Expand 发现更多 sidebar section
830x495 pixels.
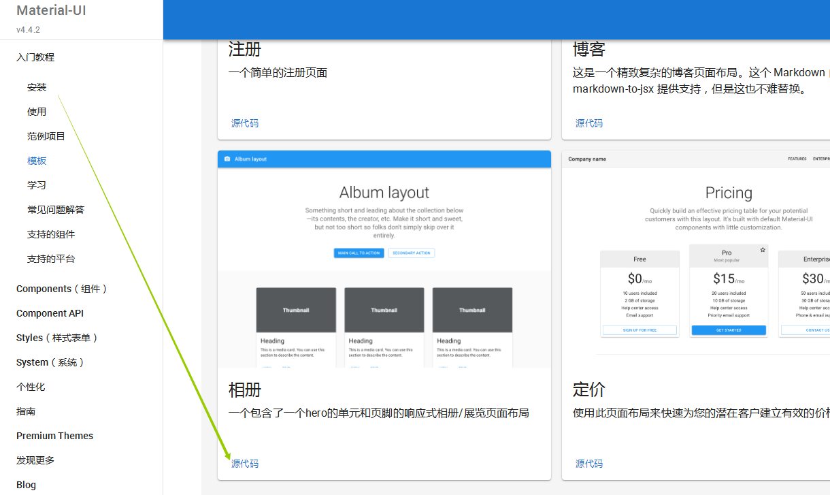tap(35, 460)
